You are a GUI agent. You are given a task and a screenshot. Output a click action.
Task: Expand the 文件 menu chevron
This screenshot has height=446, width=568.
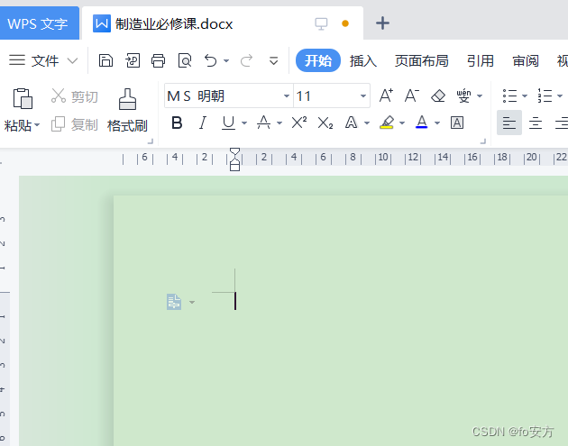[x=73, y=61]
